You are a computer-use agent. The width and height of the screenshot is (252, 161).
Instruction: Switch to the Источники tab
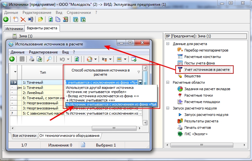point(14,29)
